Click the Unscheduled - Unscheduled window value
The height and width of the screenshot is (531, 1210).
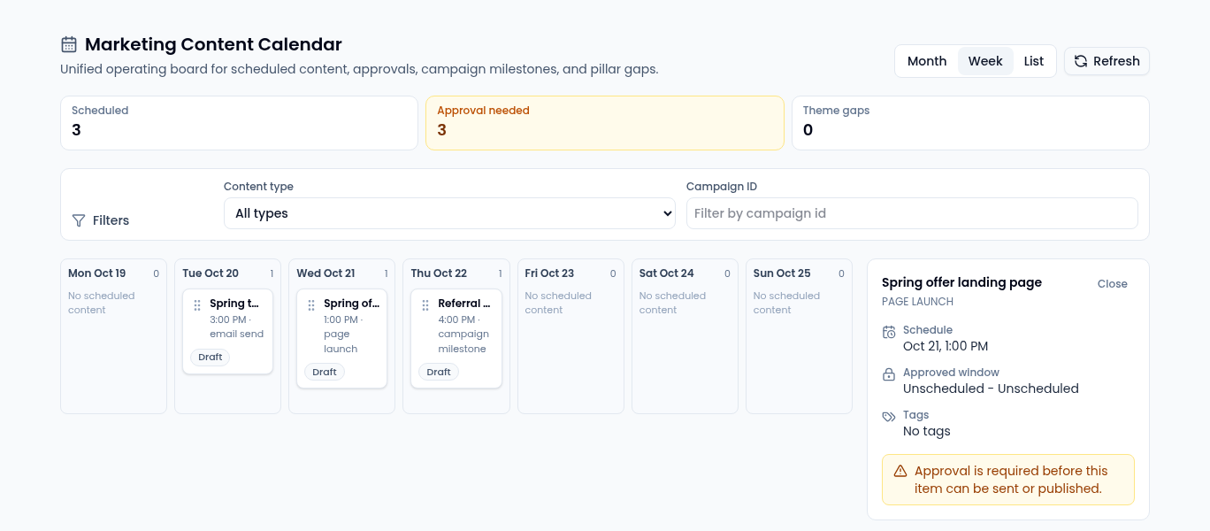(x=991, y=389)
